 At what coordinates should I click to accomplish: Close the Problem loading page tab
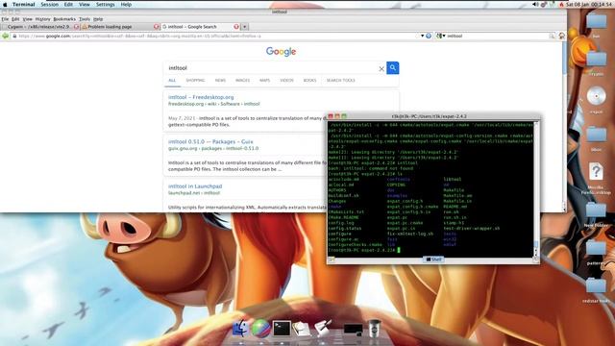[x=156, y=27]
